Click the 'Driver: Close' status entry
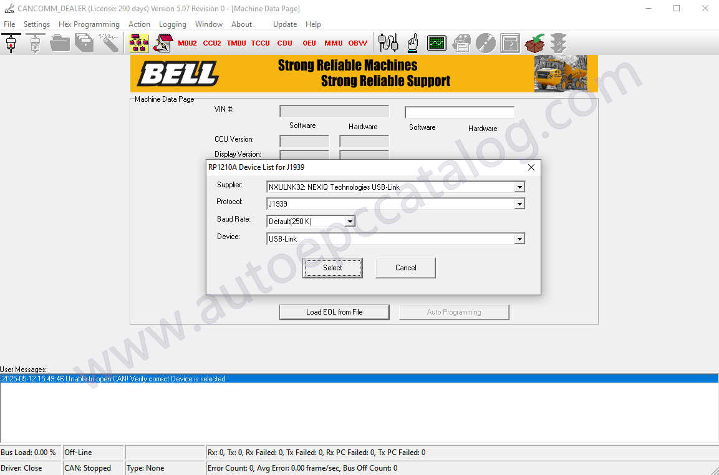719x475 pixels. [21, 468]
